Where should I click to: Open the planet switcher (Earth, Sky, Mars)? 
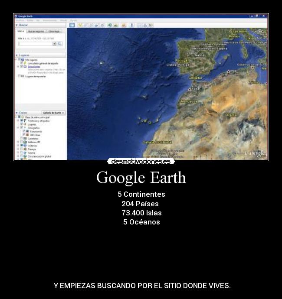[124, 25]
